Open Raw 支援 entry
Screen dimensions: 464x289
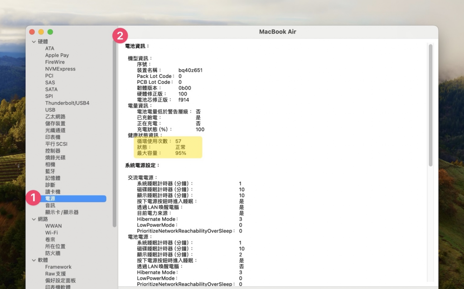tap(56, 274)
